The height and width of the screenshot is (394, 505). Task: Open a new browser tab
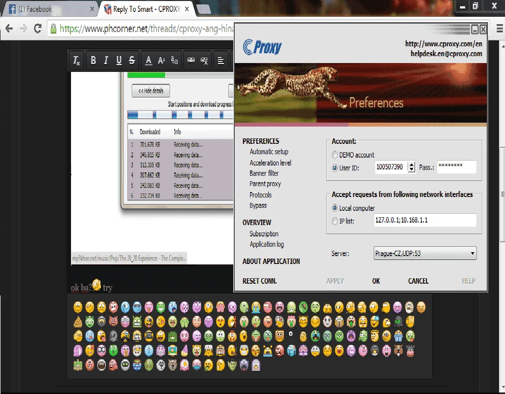point(203,9)
